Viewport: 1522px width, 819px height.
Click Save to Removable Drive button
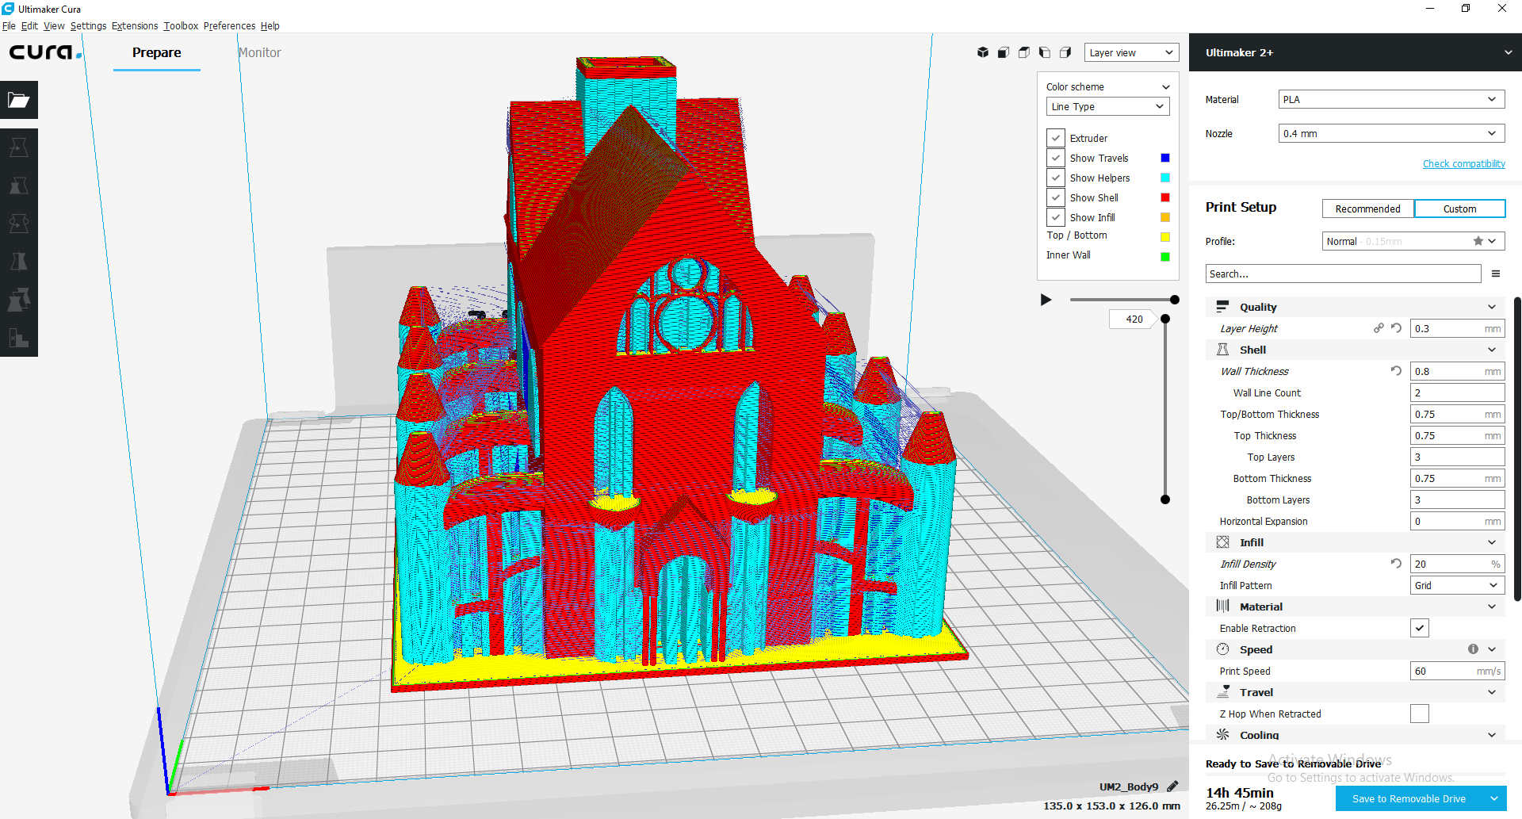(x=1409, y=799)
